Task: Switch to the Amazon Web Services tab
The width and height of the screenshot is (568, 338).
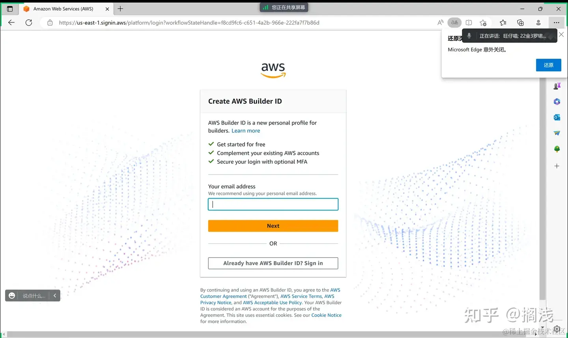Action: [x=63, y=9]
